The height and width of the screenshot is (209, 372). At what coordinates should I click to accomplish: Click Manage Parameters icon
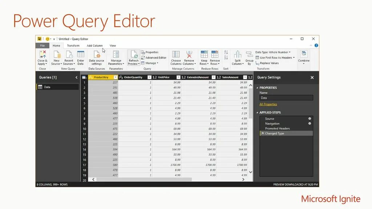pos(116,54)
